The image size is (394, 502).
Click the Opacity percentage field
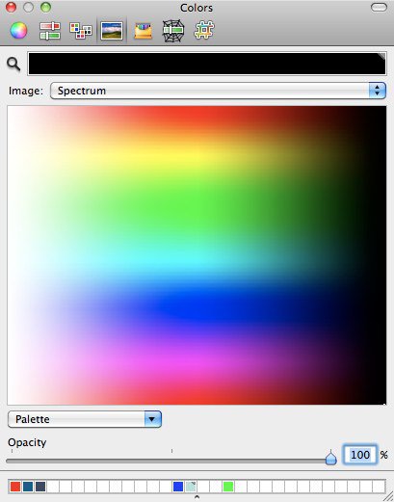pyautogui.click(x=359, y=455)
